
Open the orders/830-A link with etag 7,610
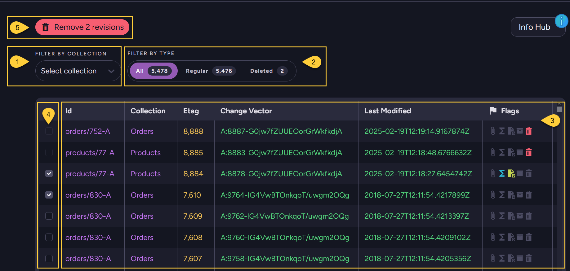(x=88, y=195)
